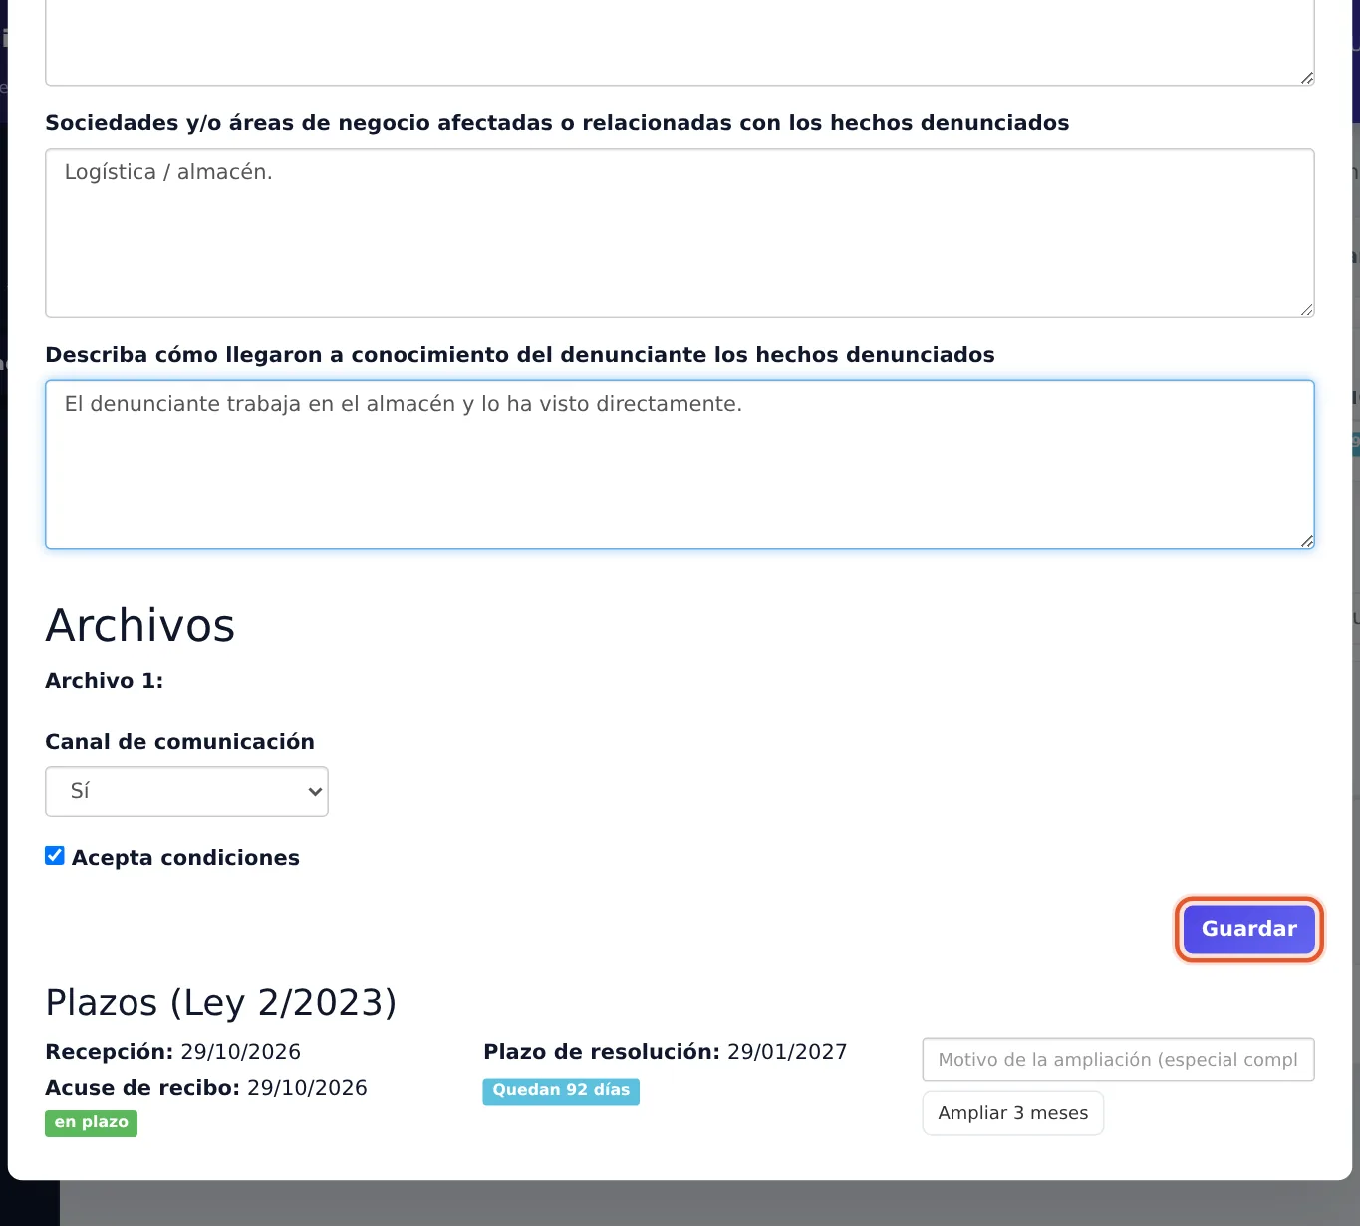Click the textarea describing how facts became known
Screen dimensions: 1360x1226
[680, 464]
